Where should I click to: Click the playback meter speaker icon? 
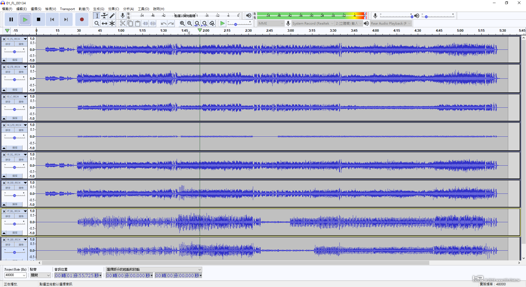click(248, 16)
